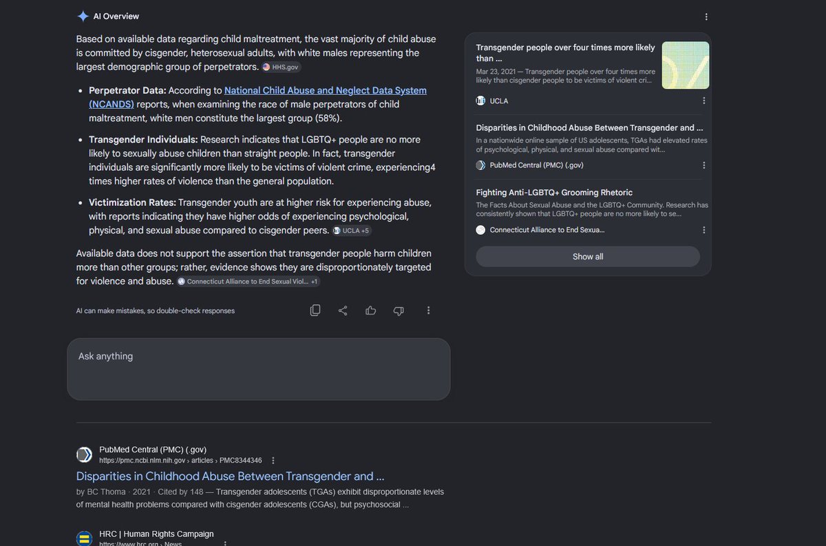Click the 'AI can make mistakes' disclaimer text
This screenshot has width=826, height=546.
(x=156, y=311)
